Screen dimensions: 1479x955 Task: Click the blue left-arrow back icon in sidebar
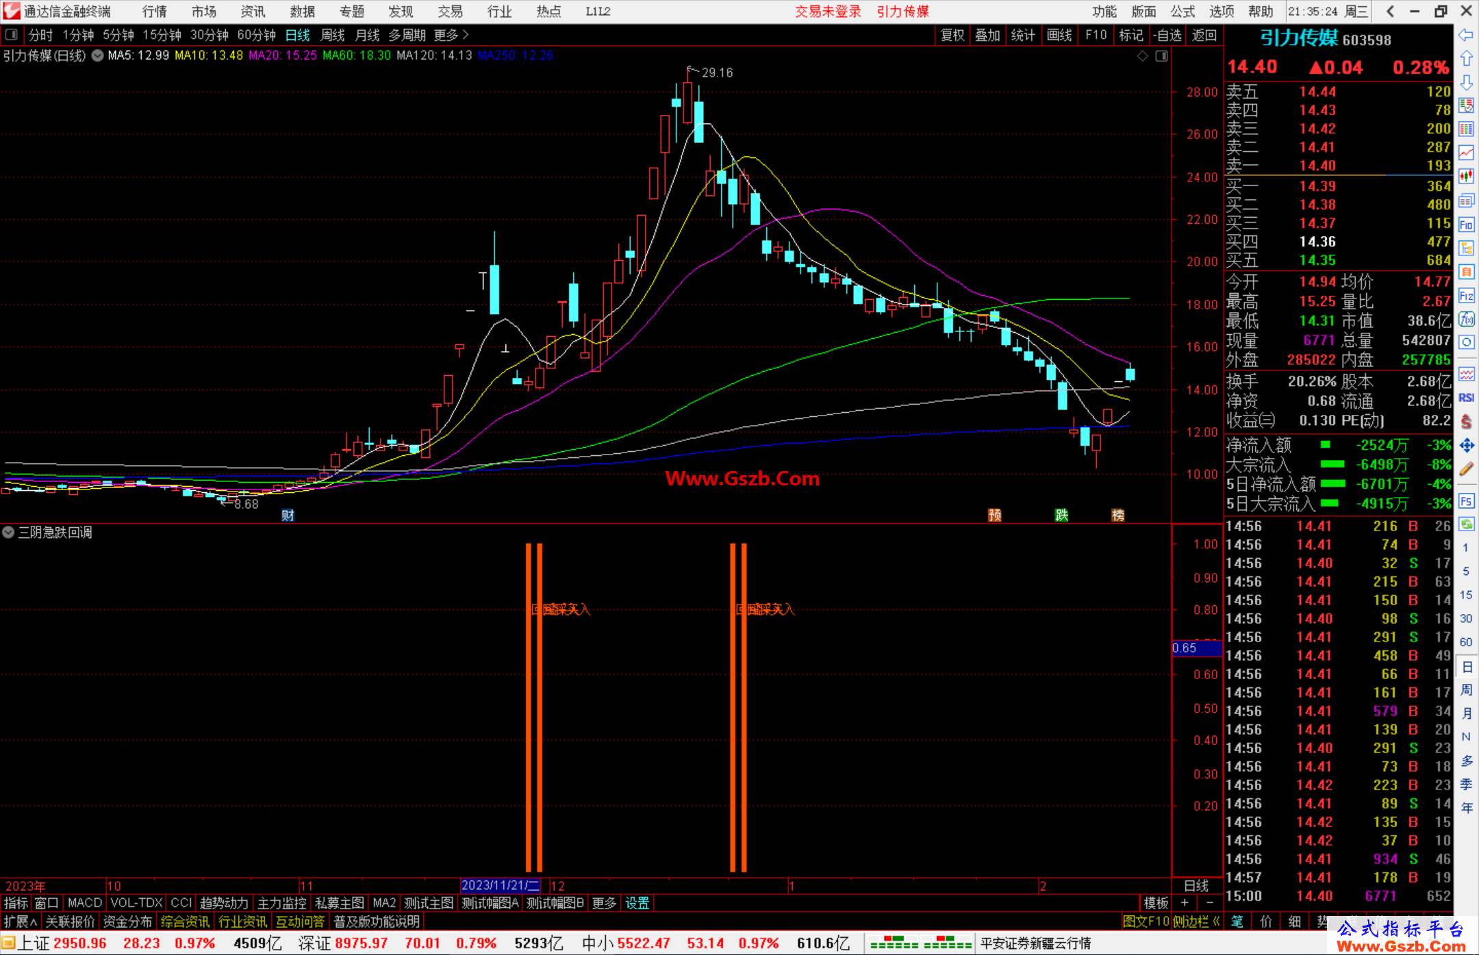[1466, 34]
